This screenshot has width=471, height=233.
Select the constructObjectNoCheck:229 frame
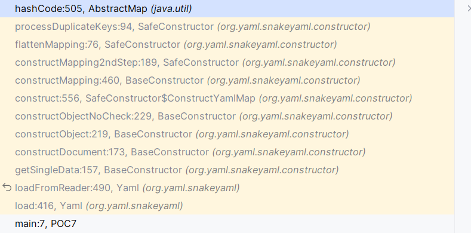[x=227, y=116]
